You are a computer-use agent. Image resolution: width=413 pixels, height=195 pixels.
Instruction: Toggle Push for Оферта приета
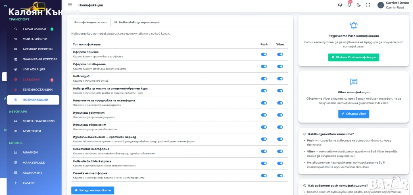coord(264,54)
